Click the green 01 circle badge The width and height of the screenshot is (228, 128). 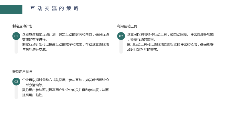click(x=16, y=36)
